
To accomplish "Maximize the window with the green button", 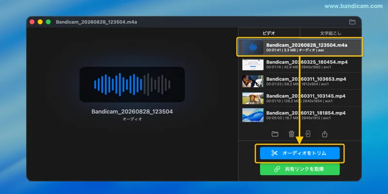I will pyautogui.click(x=48, y=22).
